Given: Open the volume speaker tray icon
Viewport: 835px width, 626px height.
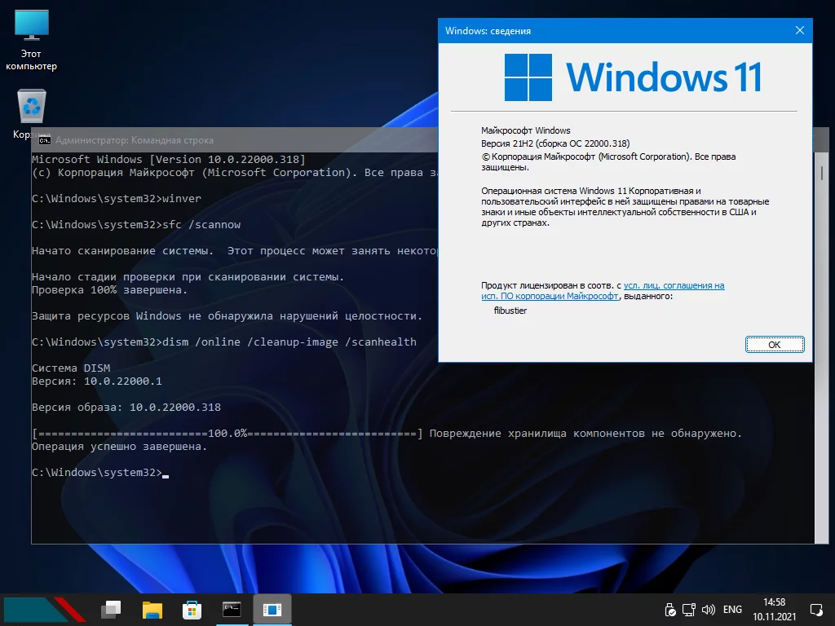Looking at the screenshot, I should click(x=708, y=609).
